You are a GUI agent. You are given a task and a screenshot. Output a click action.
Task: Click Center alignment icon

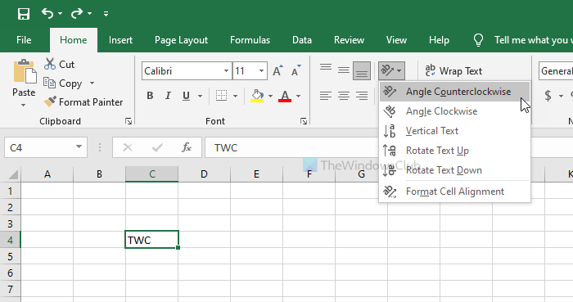pyautogui.click(x=344, y=96)
